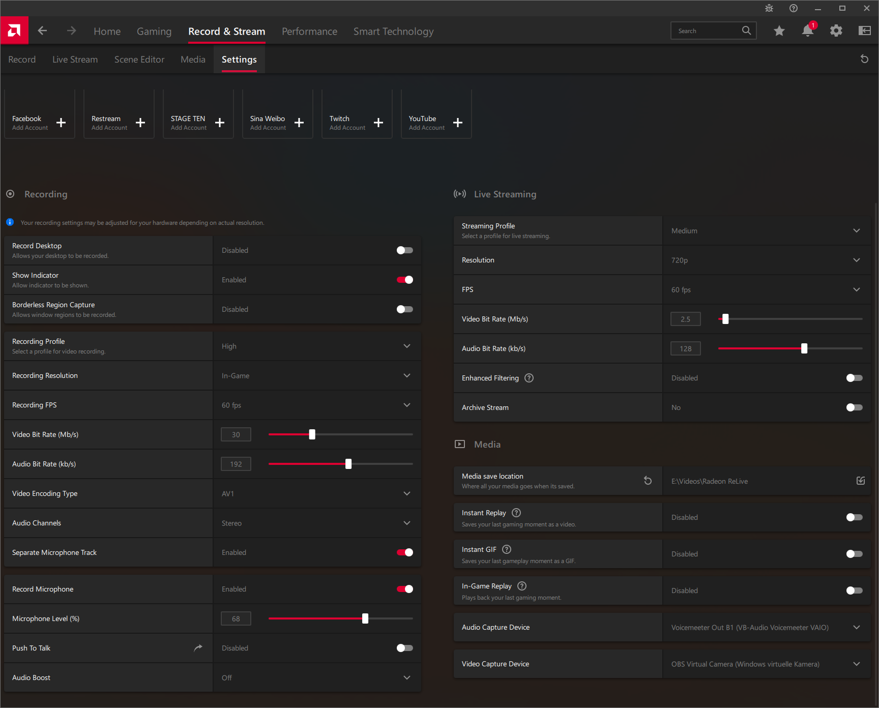Go to the Home tab
The height and width of the screenshot is (708, 879).
(107, 32)
